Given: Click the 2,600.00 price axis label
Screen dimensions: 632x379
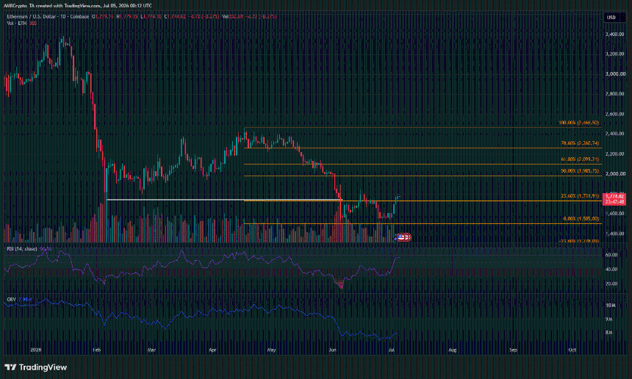Looking at the screenshot, I should tap(615, 114).
